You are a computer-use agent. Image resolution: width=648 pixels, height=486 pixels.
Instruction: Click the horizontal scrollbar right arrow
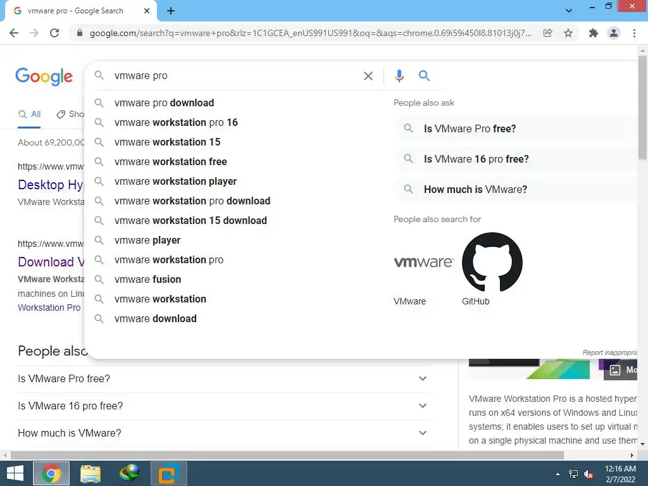click(632, 455)
